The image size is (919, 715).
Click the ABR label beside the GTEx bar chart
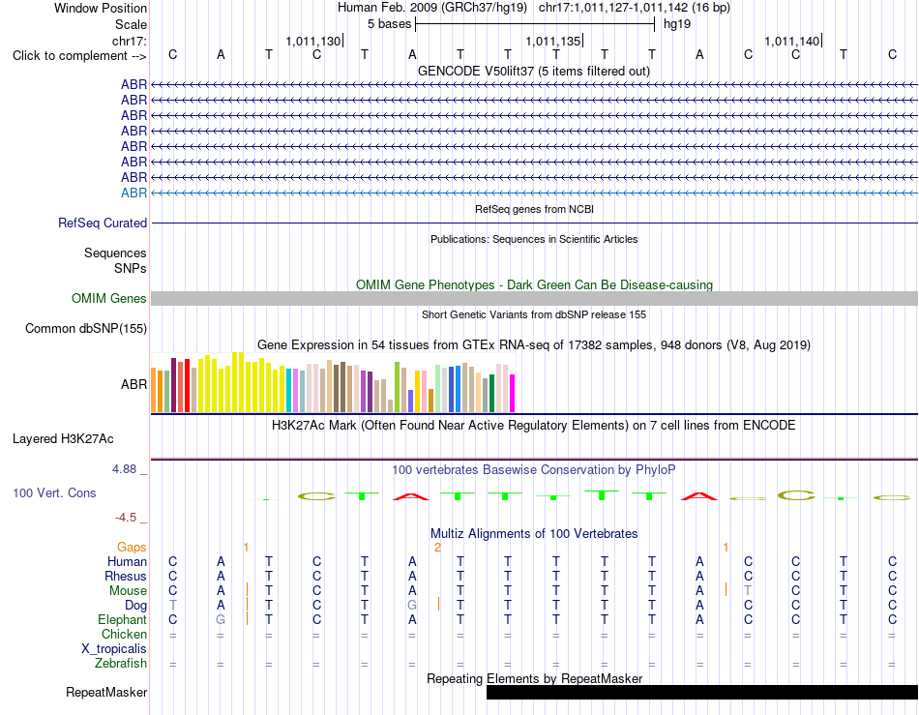pyautogui.click(x=133, y=384)
